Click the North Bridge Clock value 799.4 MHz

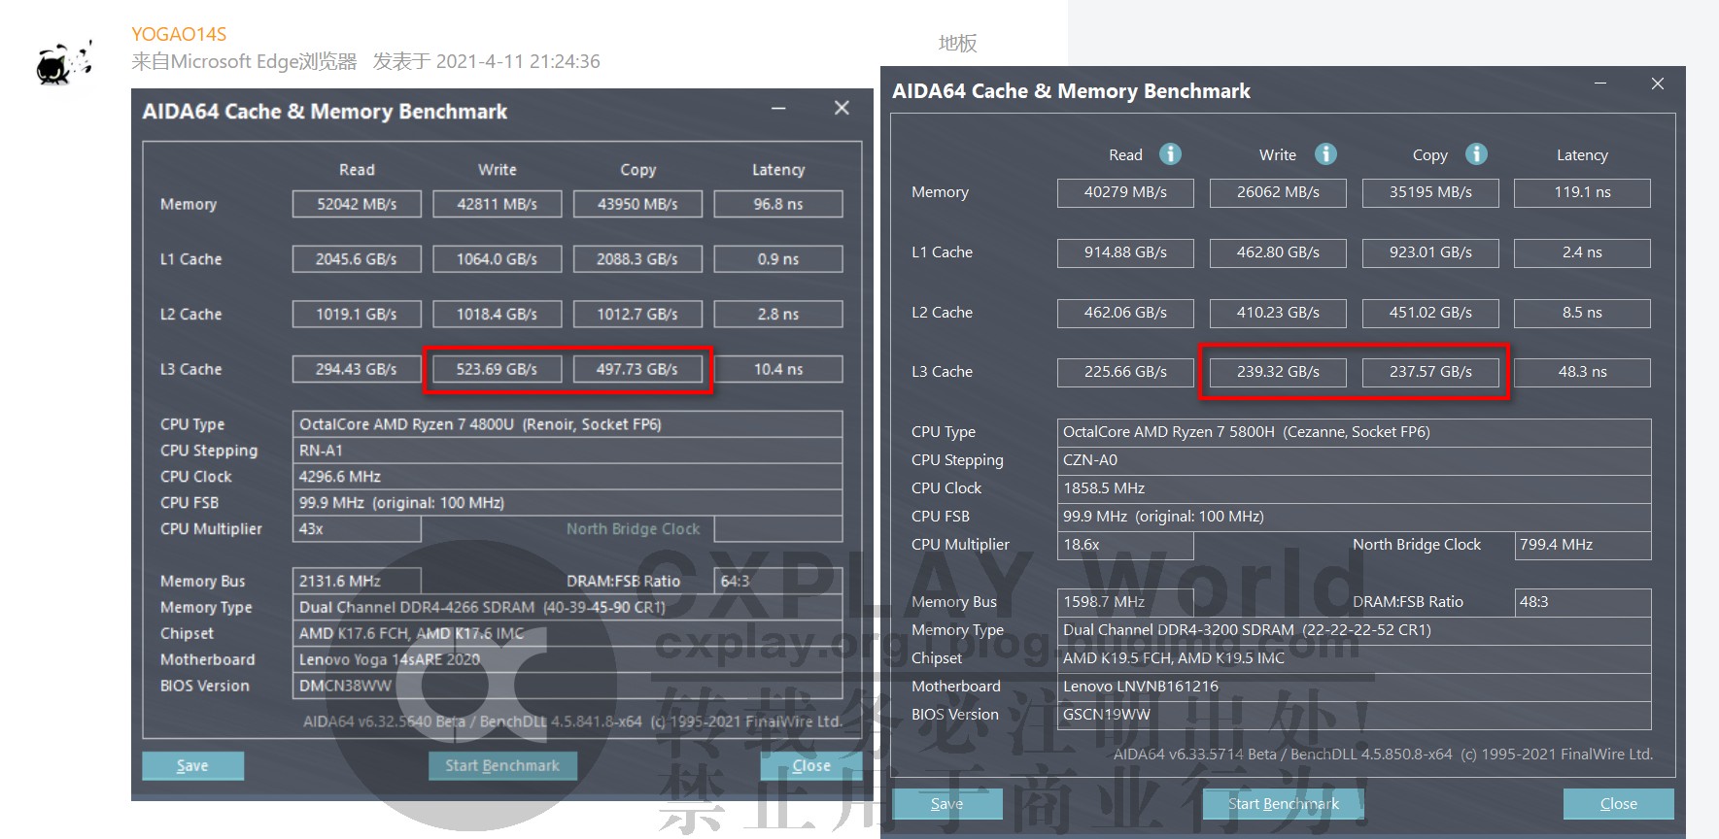click(x=1582, y=545)
